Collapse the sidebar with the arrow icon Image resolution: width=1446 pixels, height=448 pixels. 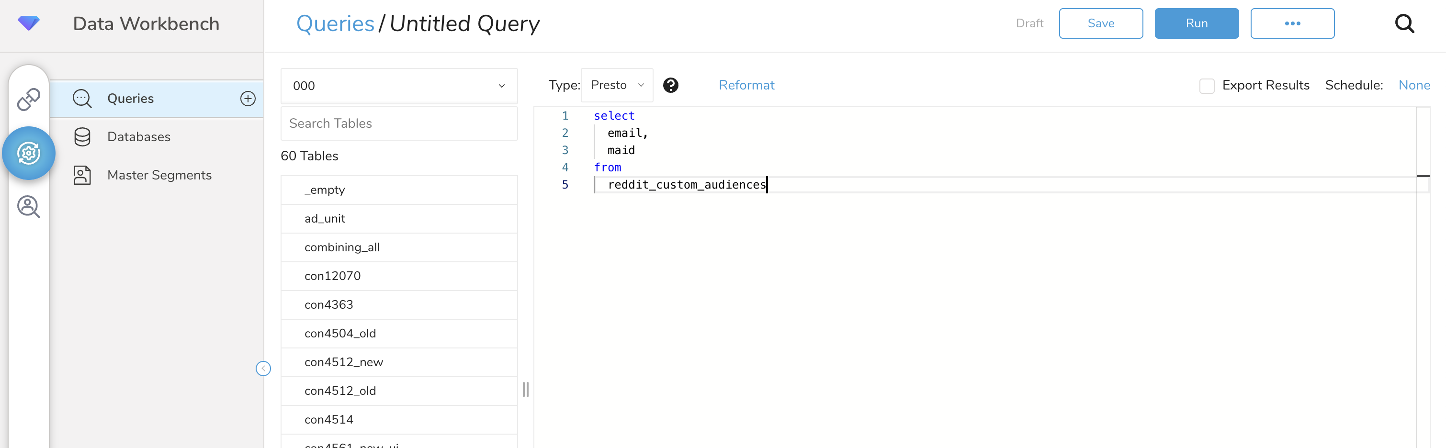coord(263,368)
